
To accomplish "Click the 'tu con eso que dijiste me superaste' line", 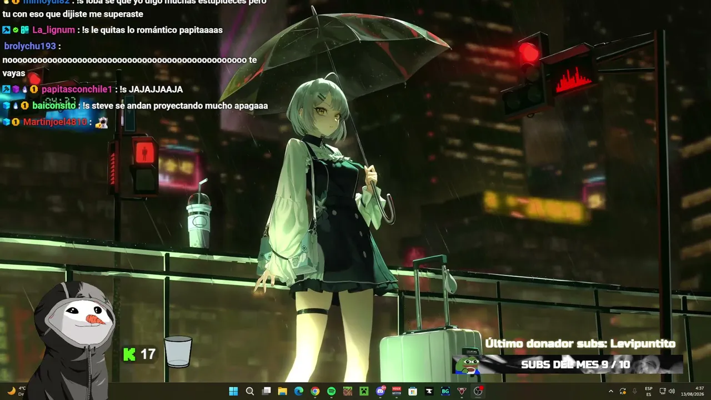I will [x=73, y=14].
